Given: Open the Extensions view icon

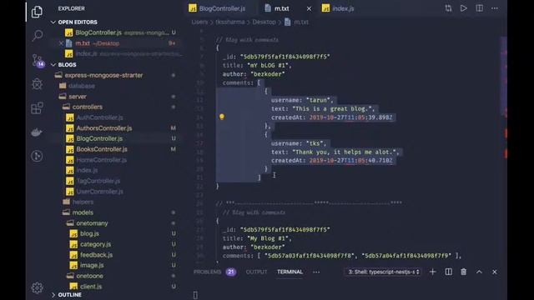Looking at the screenshot, I should (37, 108).
